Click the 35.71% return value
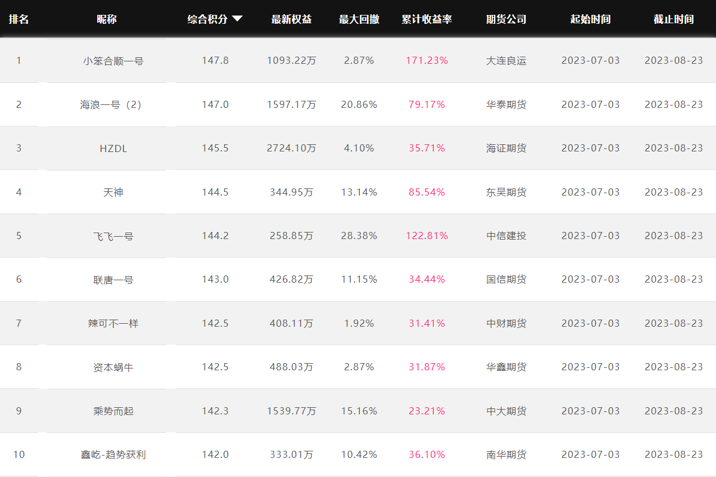Image resolution: width=716 pixels, height=477 pixels. [x=427, y=148]
